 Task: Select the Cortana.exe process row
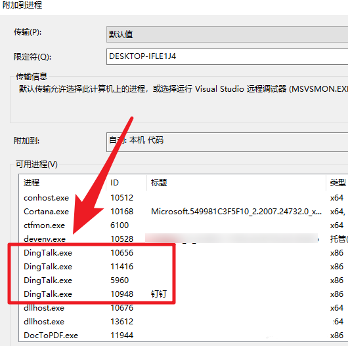(x=184, y=212)
